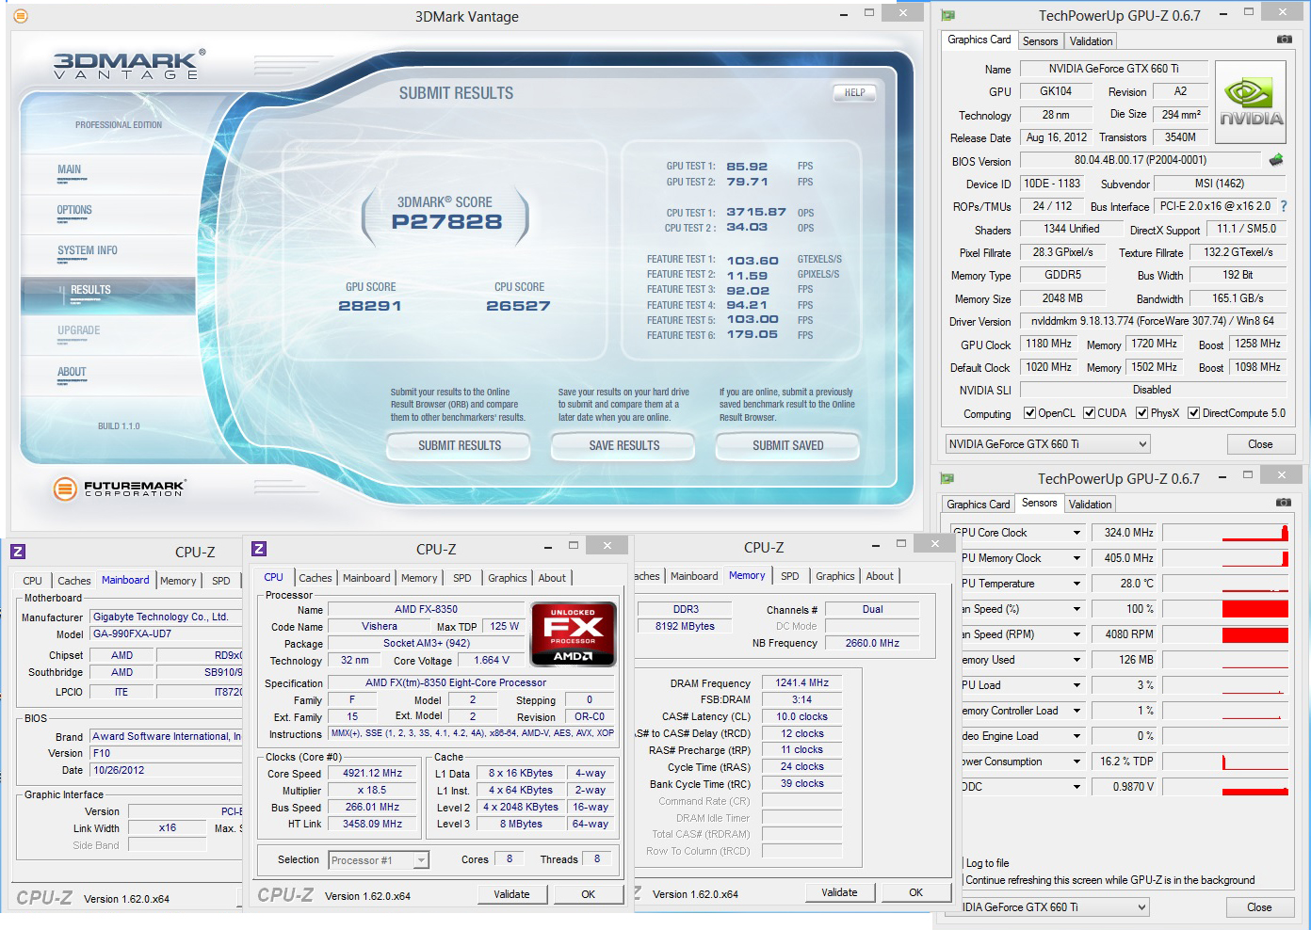The height and width of the screenshot is (930, 1311).
Task: Click the SAVE RESULTS button
Action: 624,445
